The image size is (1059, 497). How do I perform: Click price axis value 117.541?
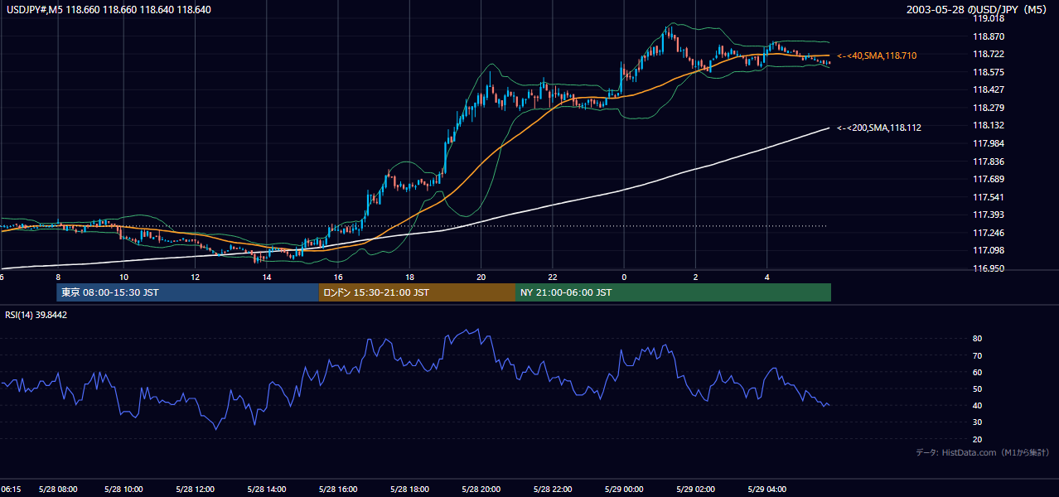tap(989, 197)
